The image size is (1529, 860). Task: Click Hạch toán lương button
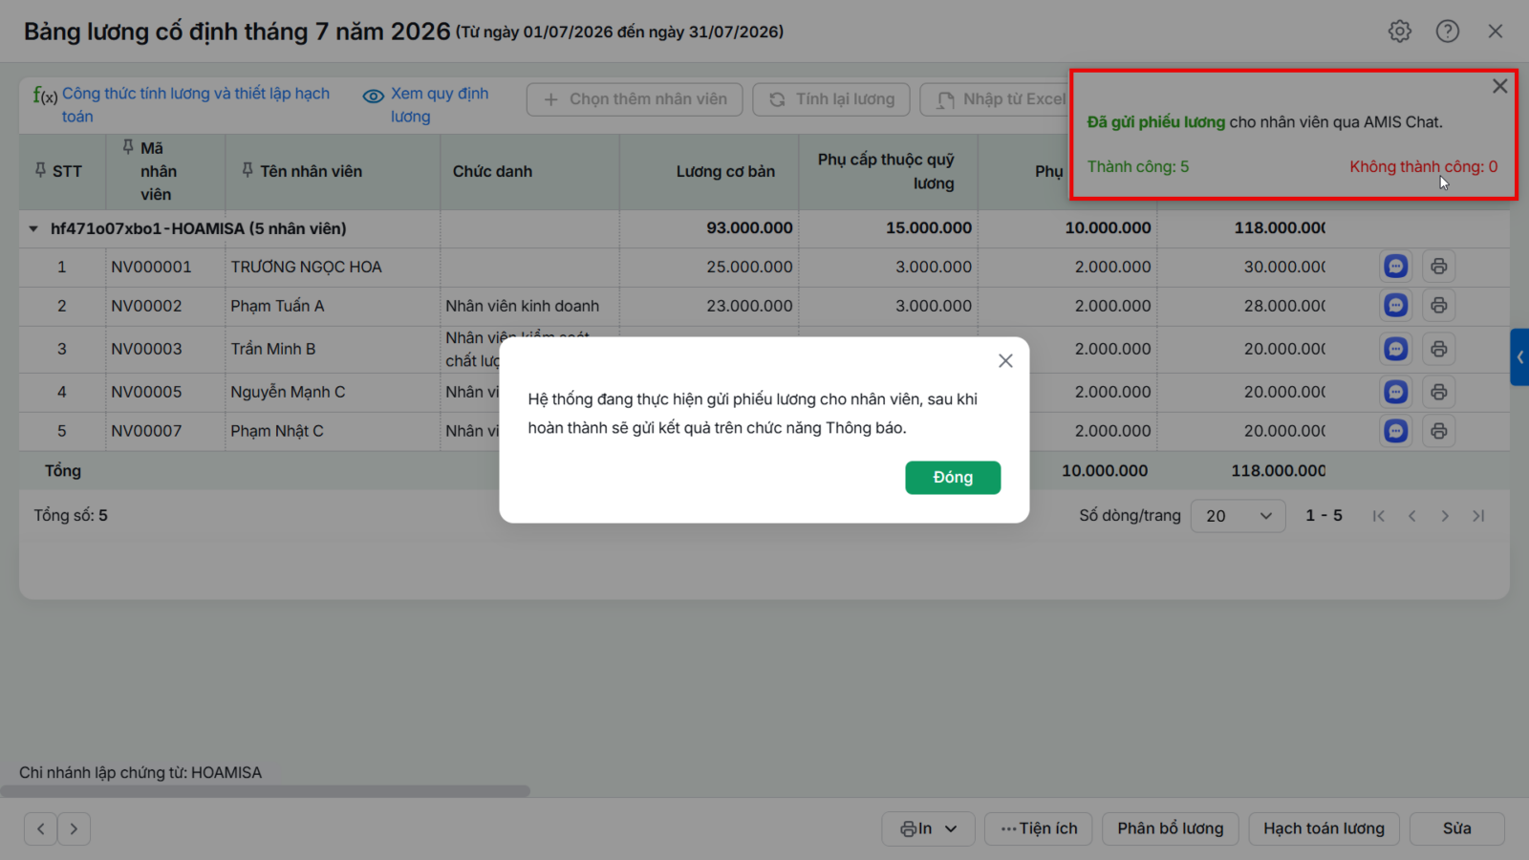tap(1324, 828)
